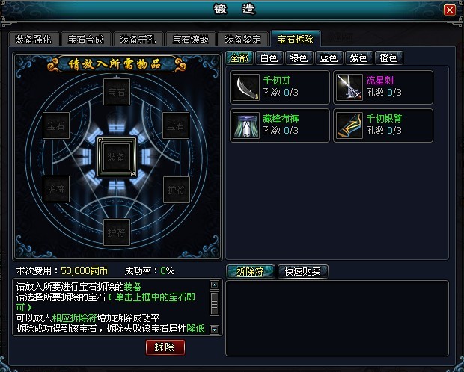The height and width of the screenshot is (372, 464).
Task: Open the 宝石镶嵌 tab
Action: tap(191, 39)
